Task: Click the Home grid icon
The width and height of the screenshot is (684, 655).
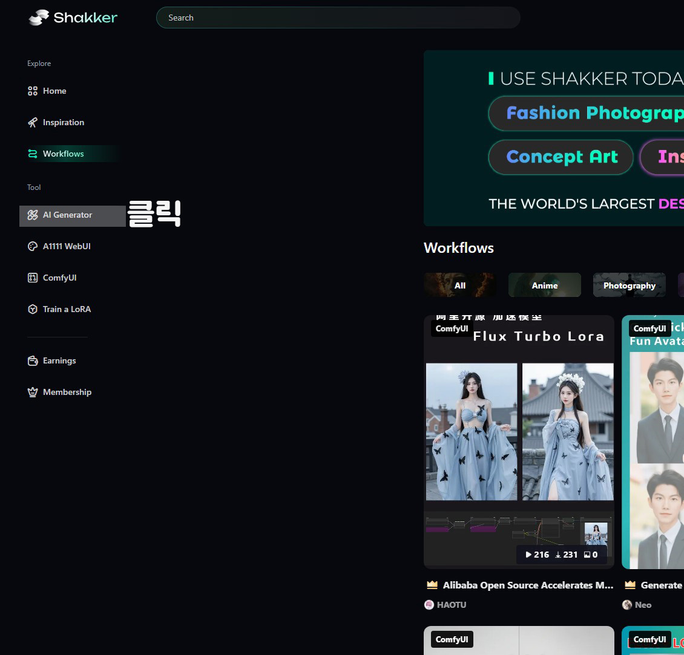Action: pos(33,91)
